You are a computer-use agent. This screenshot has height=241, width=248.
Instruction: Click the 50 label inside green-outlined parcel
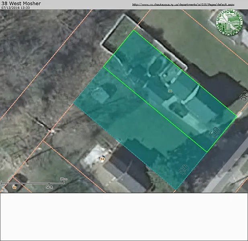(215, 132)
